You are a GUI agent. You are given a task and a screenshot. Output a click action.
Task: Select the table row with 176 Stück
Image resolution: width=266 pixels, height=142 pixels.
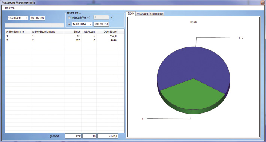click(x=65, y=40)
